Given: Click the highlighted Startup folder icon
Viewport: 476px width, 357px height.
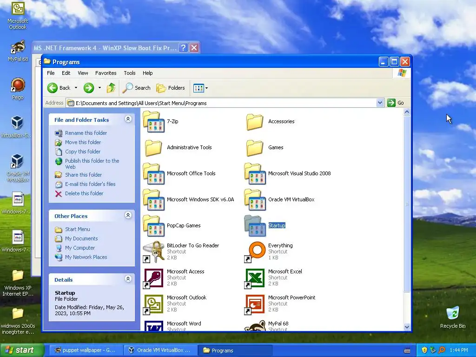Looking at the screenshot, I should point(255,226).
